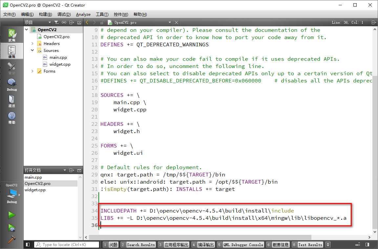Open the 帮助(H) menu
This screenshot has height=249, width=378.
[x=140, y=14]
